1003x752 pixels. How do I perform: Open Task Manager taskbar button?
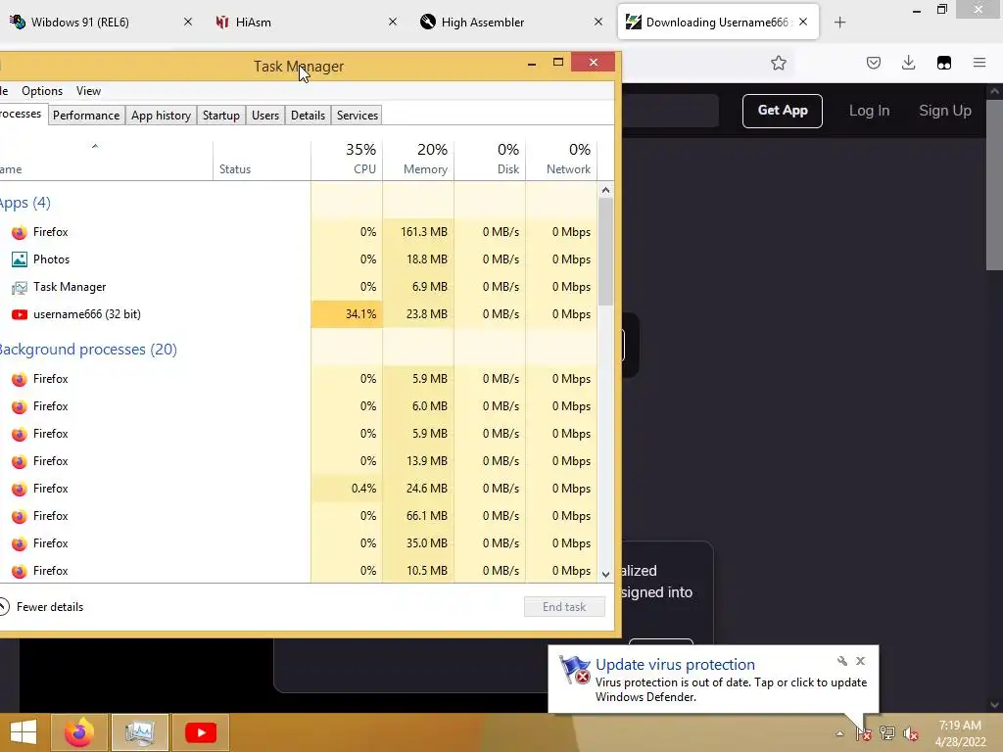click(x=139, y=732)
